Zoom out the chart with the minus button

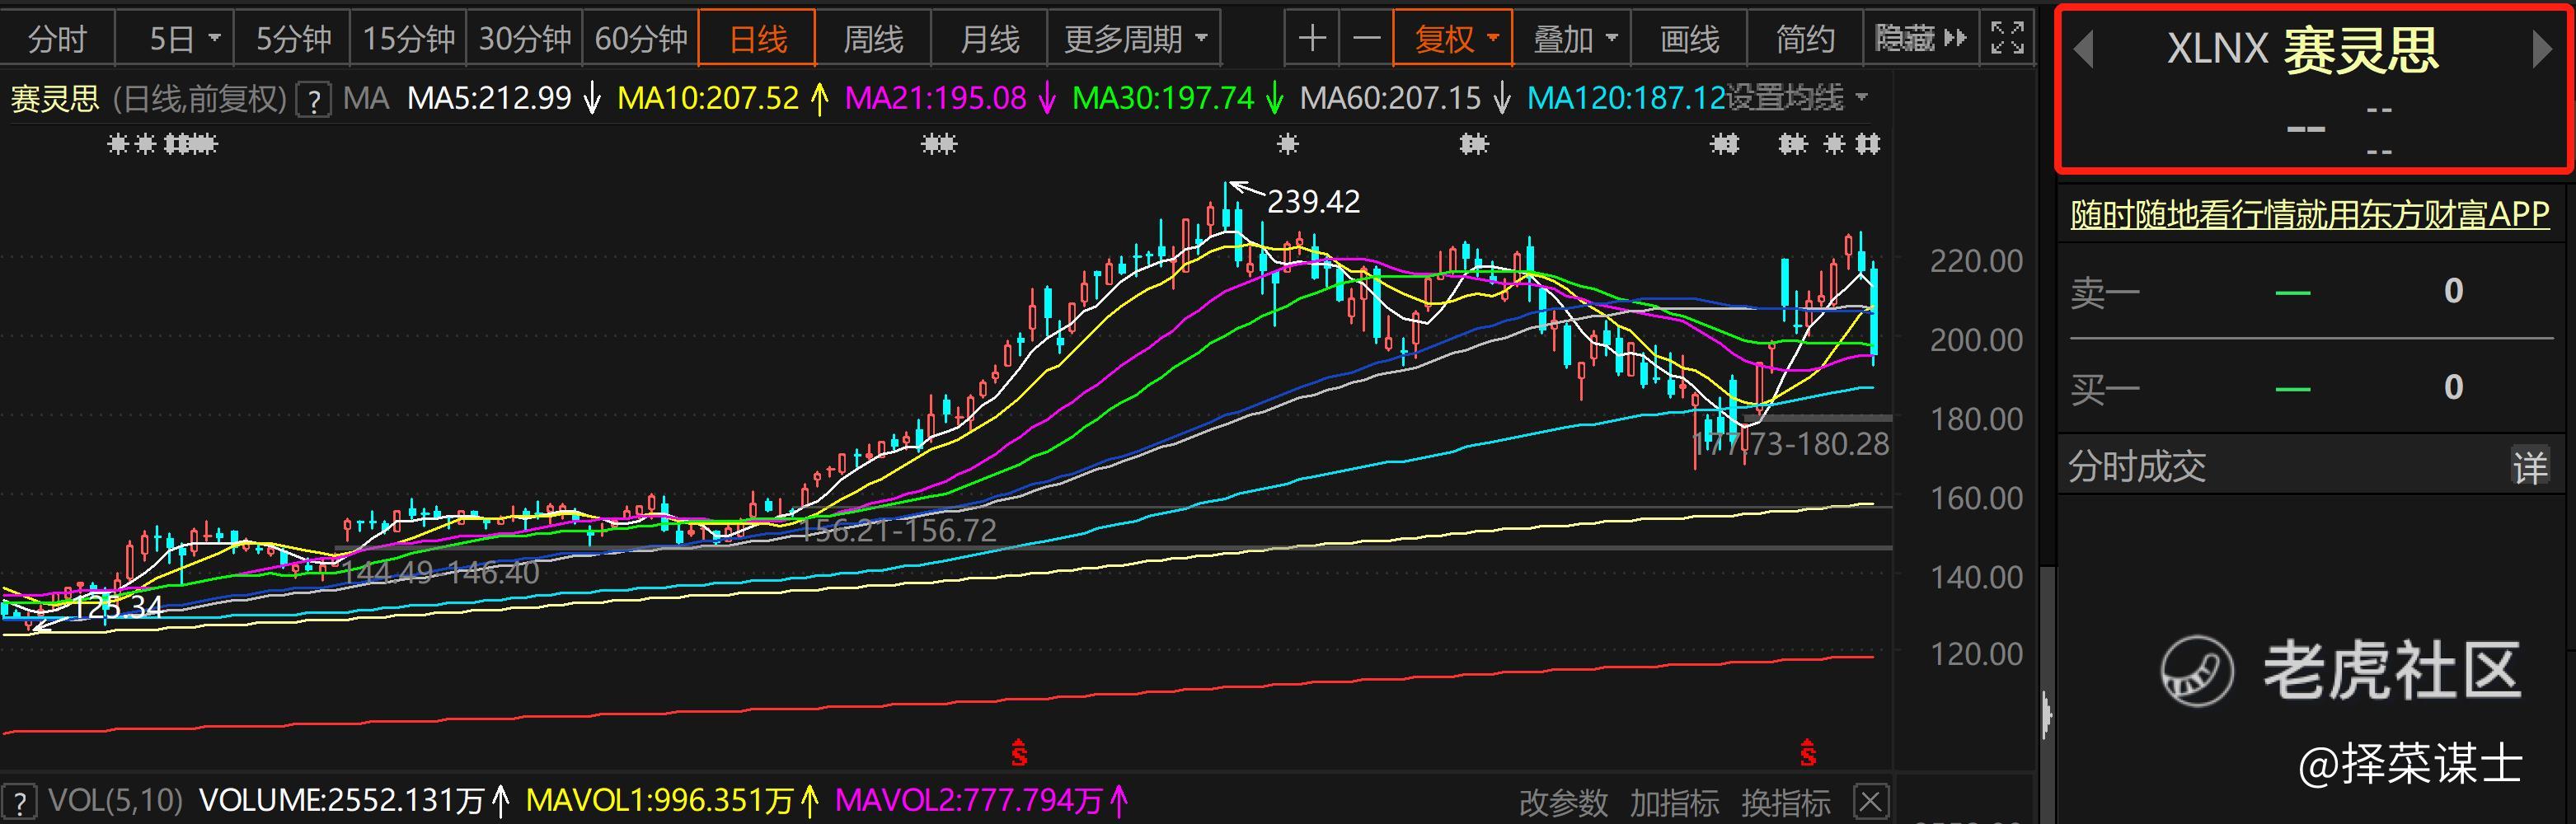coord(1366,39)
